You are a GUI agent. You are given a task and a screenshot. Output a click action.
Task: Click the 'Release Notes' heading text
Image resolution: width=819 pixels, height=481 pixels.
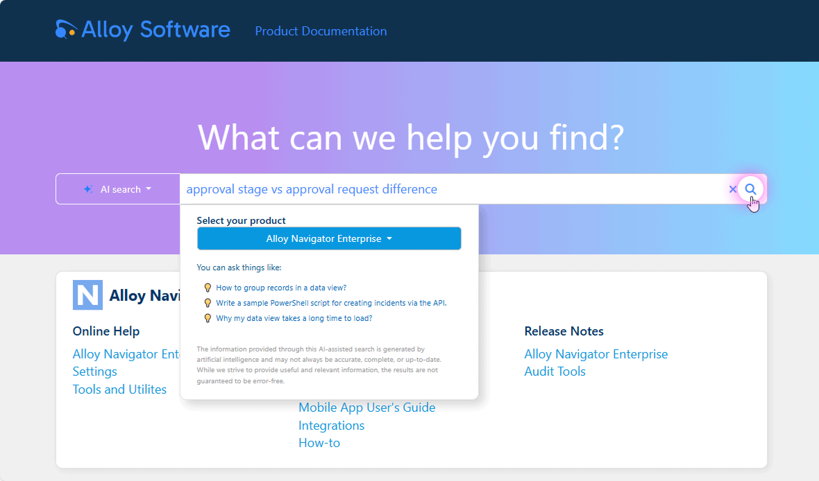[564, 331]
